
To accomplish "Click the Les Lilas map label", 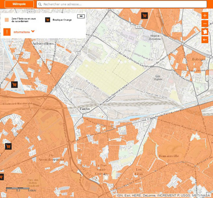I will point(139,172).
